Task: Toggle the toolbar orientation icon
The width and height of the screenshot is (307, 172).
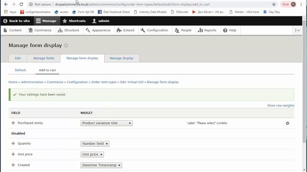Action: 297,30
